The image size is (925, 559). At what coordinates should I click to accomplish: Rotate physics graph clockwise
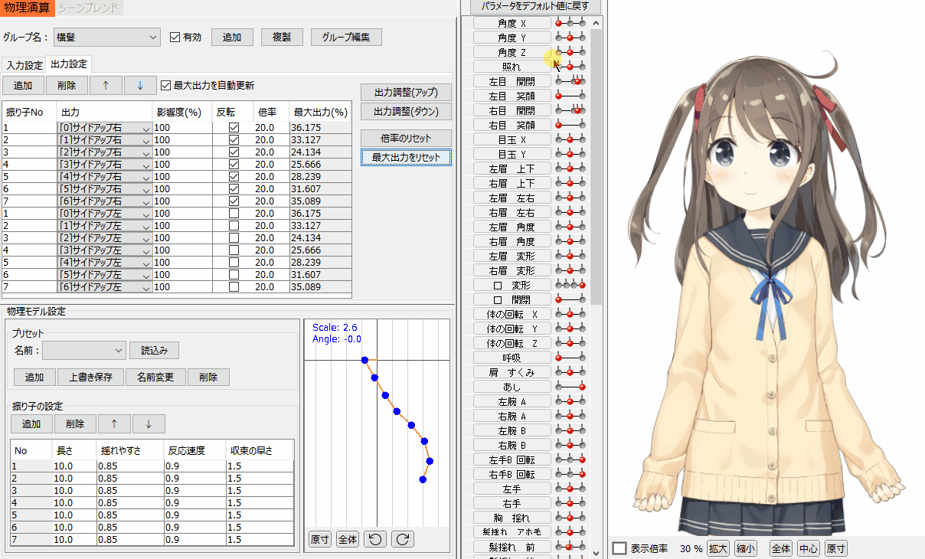click(x=402, y=539)
